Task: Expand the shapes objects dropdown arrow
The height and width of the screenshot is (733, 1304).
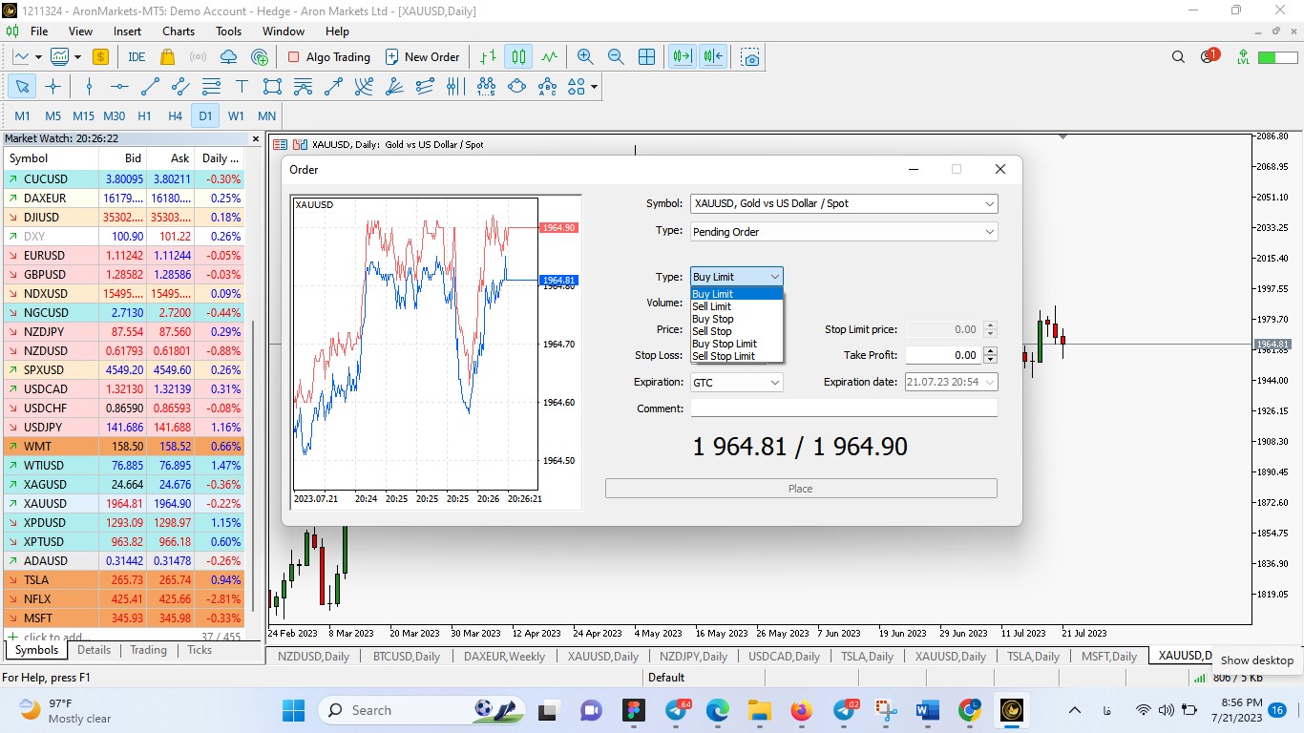Action: point(595,86)
